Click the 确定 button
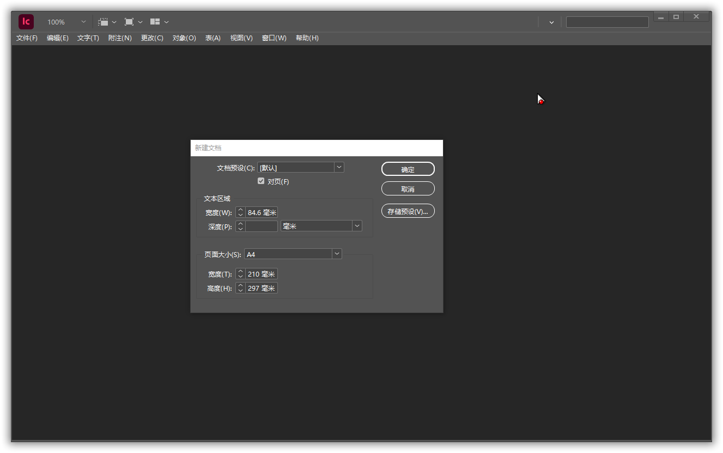723x453 pixels. click(x=408, y=169)
